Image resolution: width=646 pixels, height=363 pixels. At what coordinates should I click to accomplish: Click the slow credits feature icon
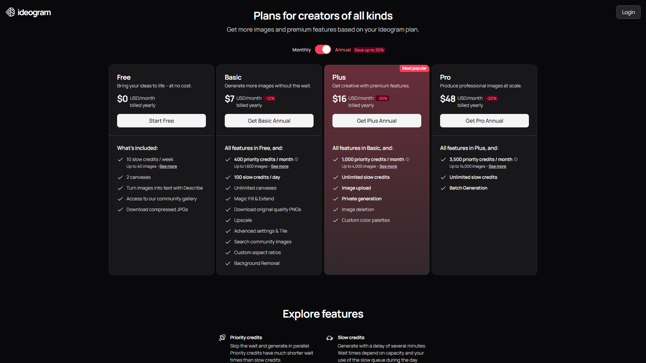coord(330,338)
